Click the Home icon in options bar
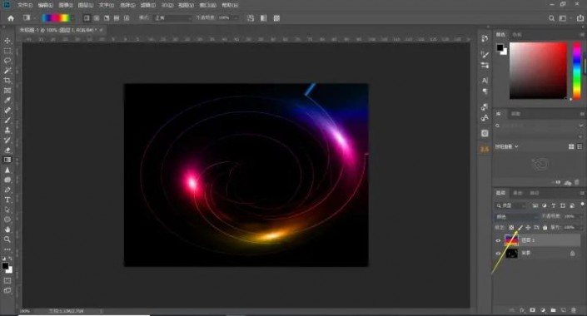Screen dimensions: 587x316 (x=11, y=18)
